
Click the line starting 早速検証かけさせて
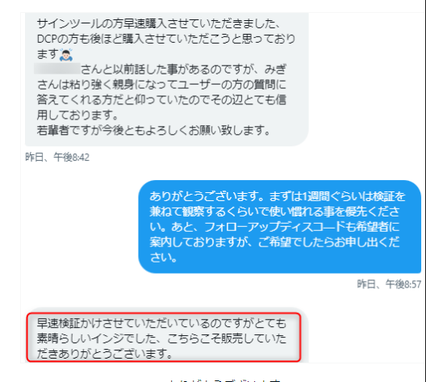pyautogui.click(x=161, y=323)
